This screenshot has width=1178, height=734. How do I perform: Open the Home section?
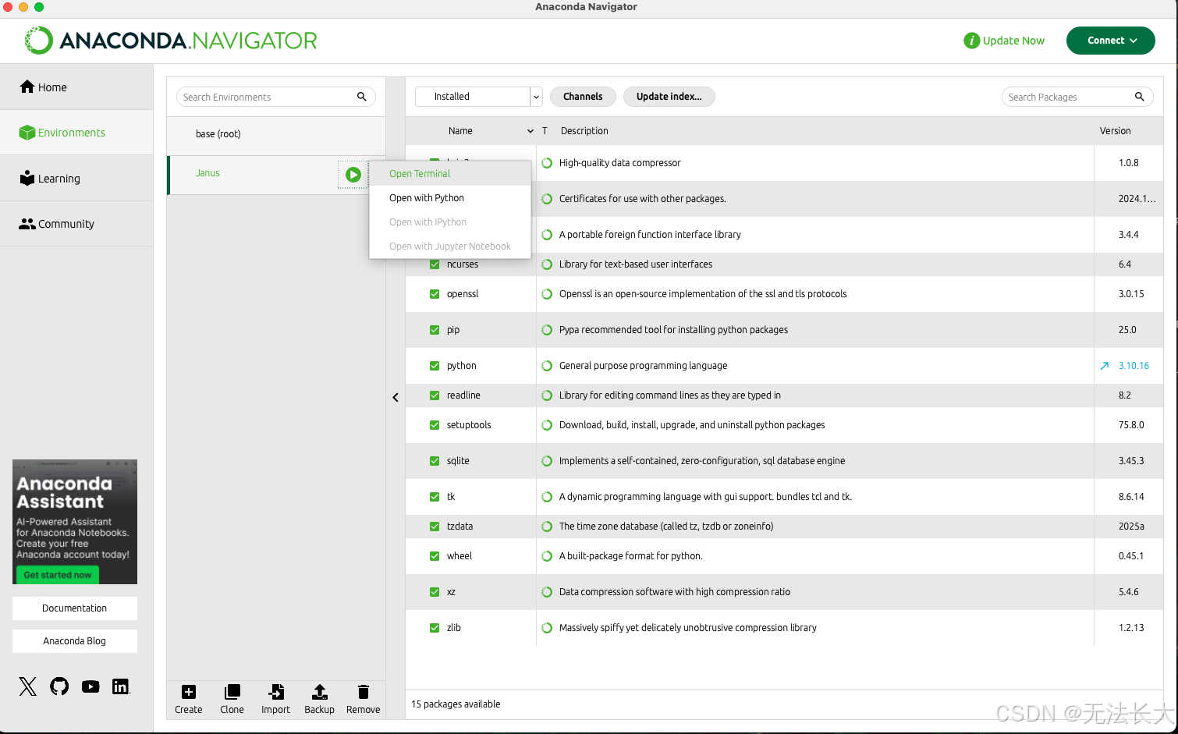point(76,87)
